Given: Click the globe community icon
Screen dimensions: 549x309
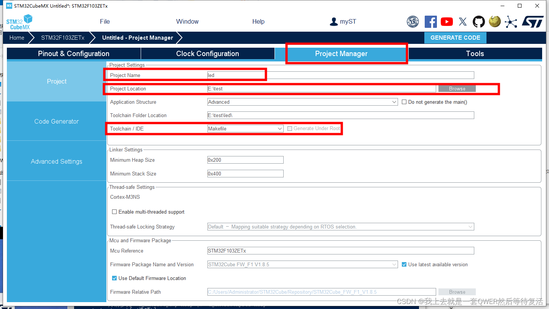Looking at the screenshot, I should pyautogui.click(x=495, y=21).
